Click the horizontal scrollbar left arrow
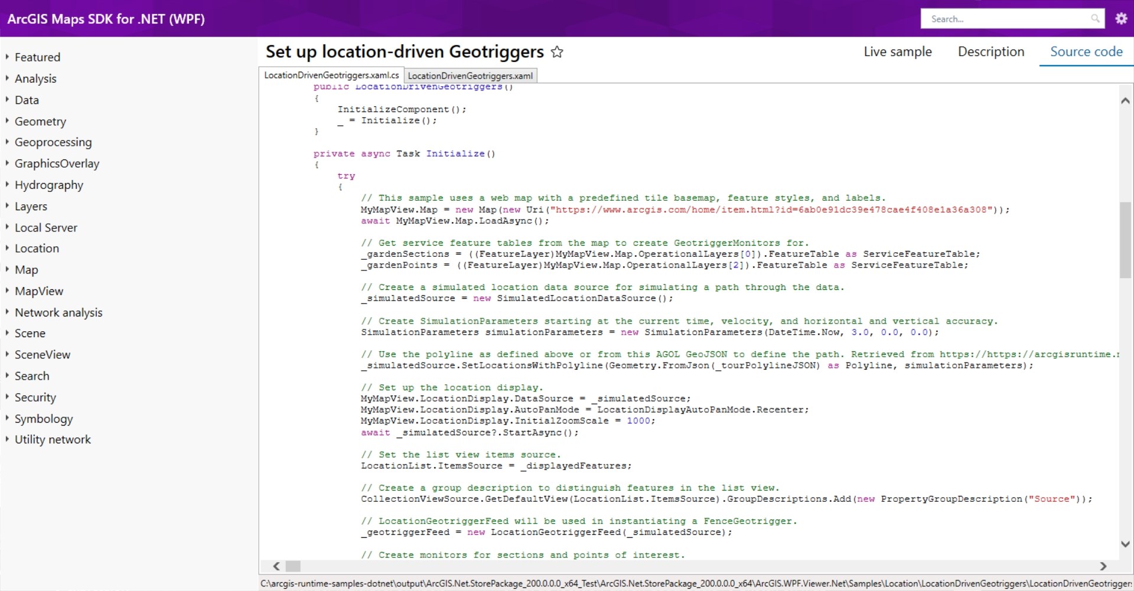The image size is (1134, 591). point(276,566)
